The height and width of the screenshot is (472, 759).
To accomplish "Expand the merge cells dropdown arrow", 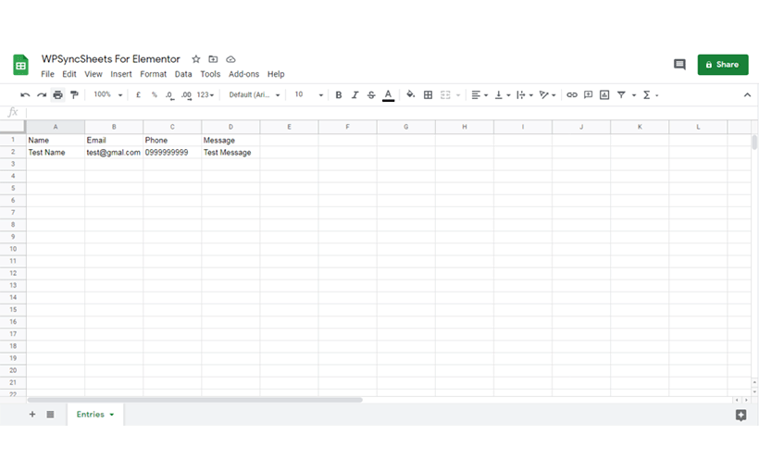I will point(458,95).
